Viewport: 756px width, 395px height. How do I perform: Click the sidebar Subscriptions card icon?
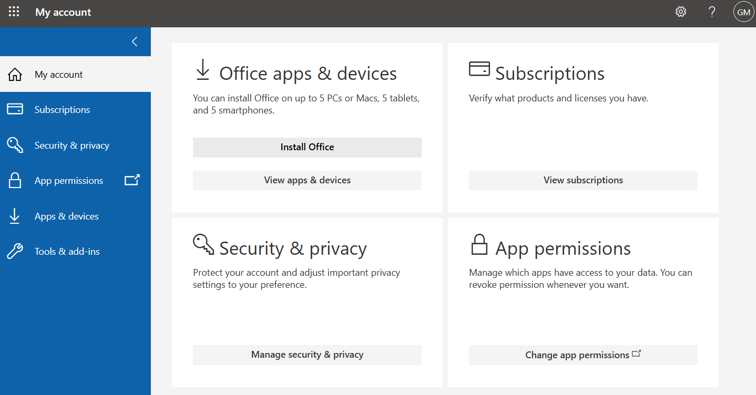coord(15,109)
